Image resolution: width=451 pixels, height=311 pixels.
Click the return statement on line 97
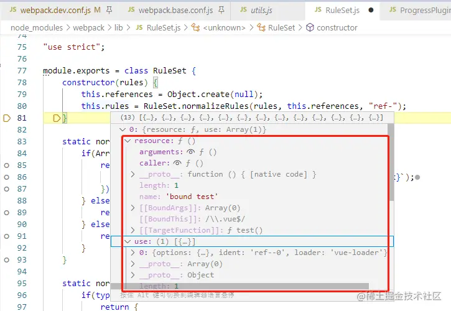(x=114, y=307)
